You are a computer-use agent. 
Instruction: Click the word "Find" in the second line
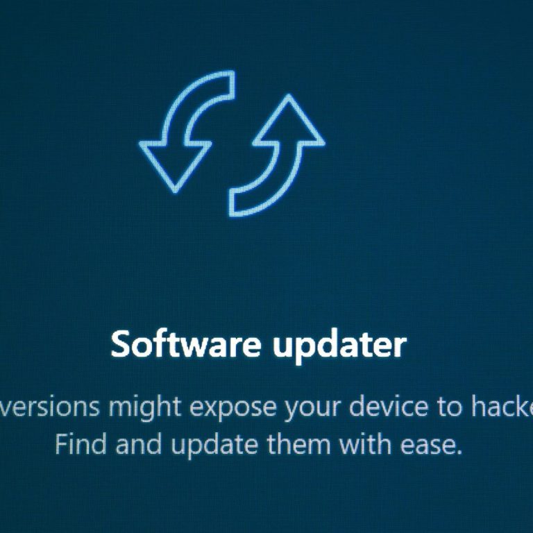[81, 444]
